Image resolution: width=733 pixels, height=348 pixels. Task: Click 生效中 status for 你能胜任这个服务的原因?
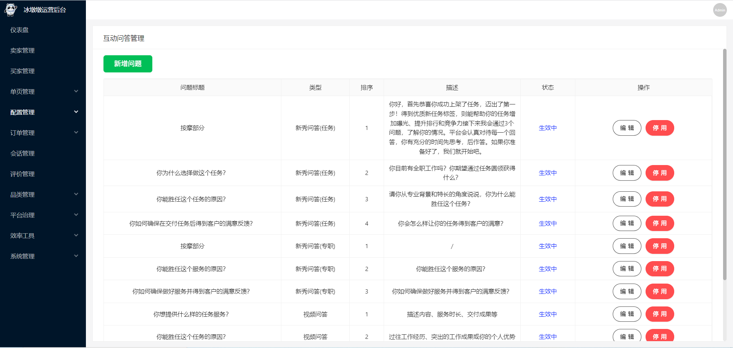coord(547,269)
